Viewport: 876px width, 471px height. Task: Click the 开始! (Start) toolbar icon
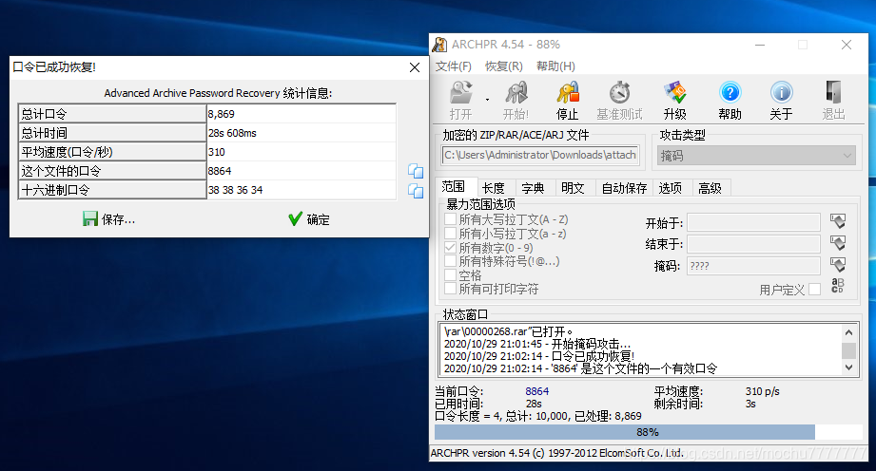(x=516, y=100)
